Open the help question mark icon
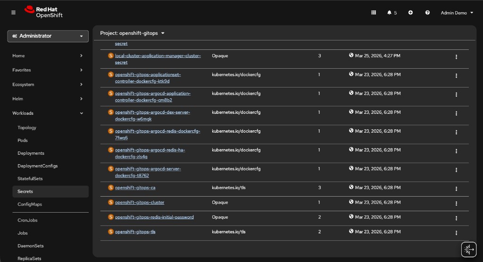 427,13
